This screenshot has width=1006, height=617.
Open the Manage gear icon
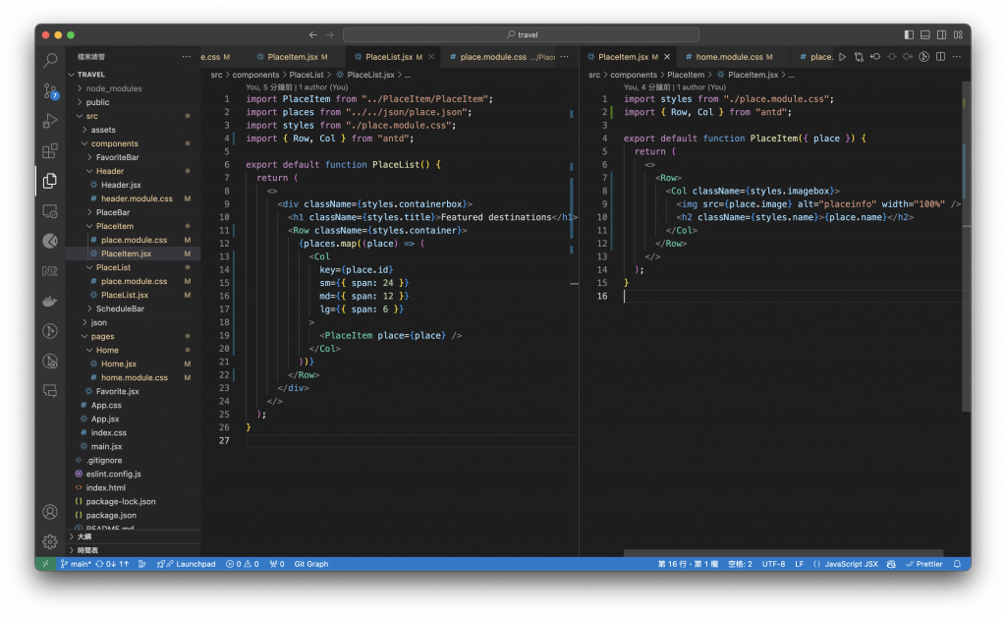(50, 542)
